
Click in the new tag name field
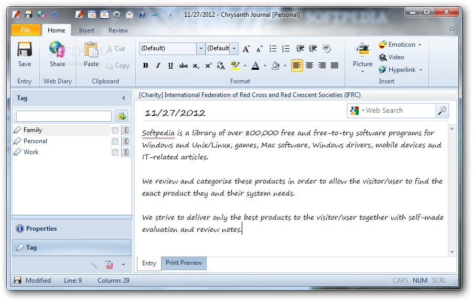[x=64, y=116]
